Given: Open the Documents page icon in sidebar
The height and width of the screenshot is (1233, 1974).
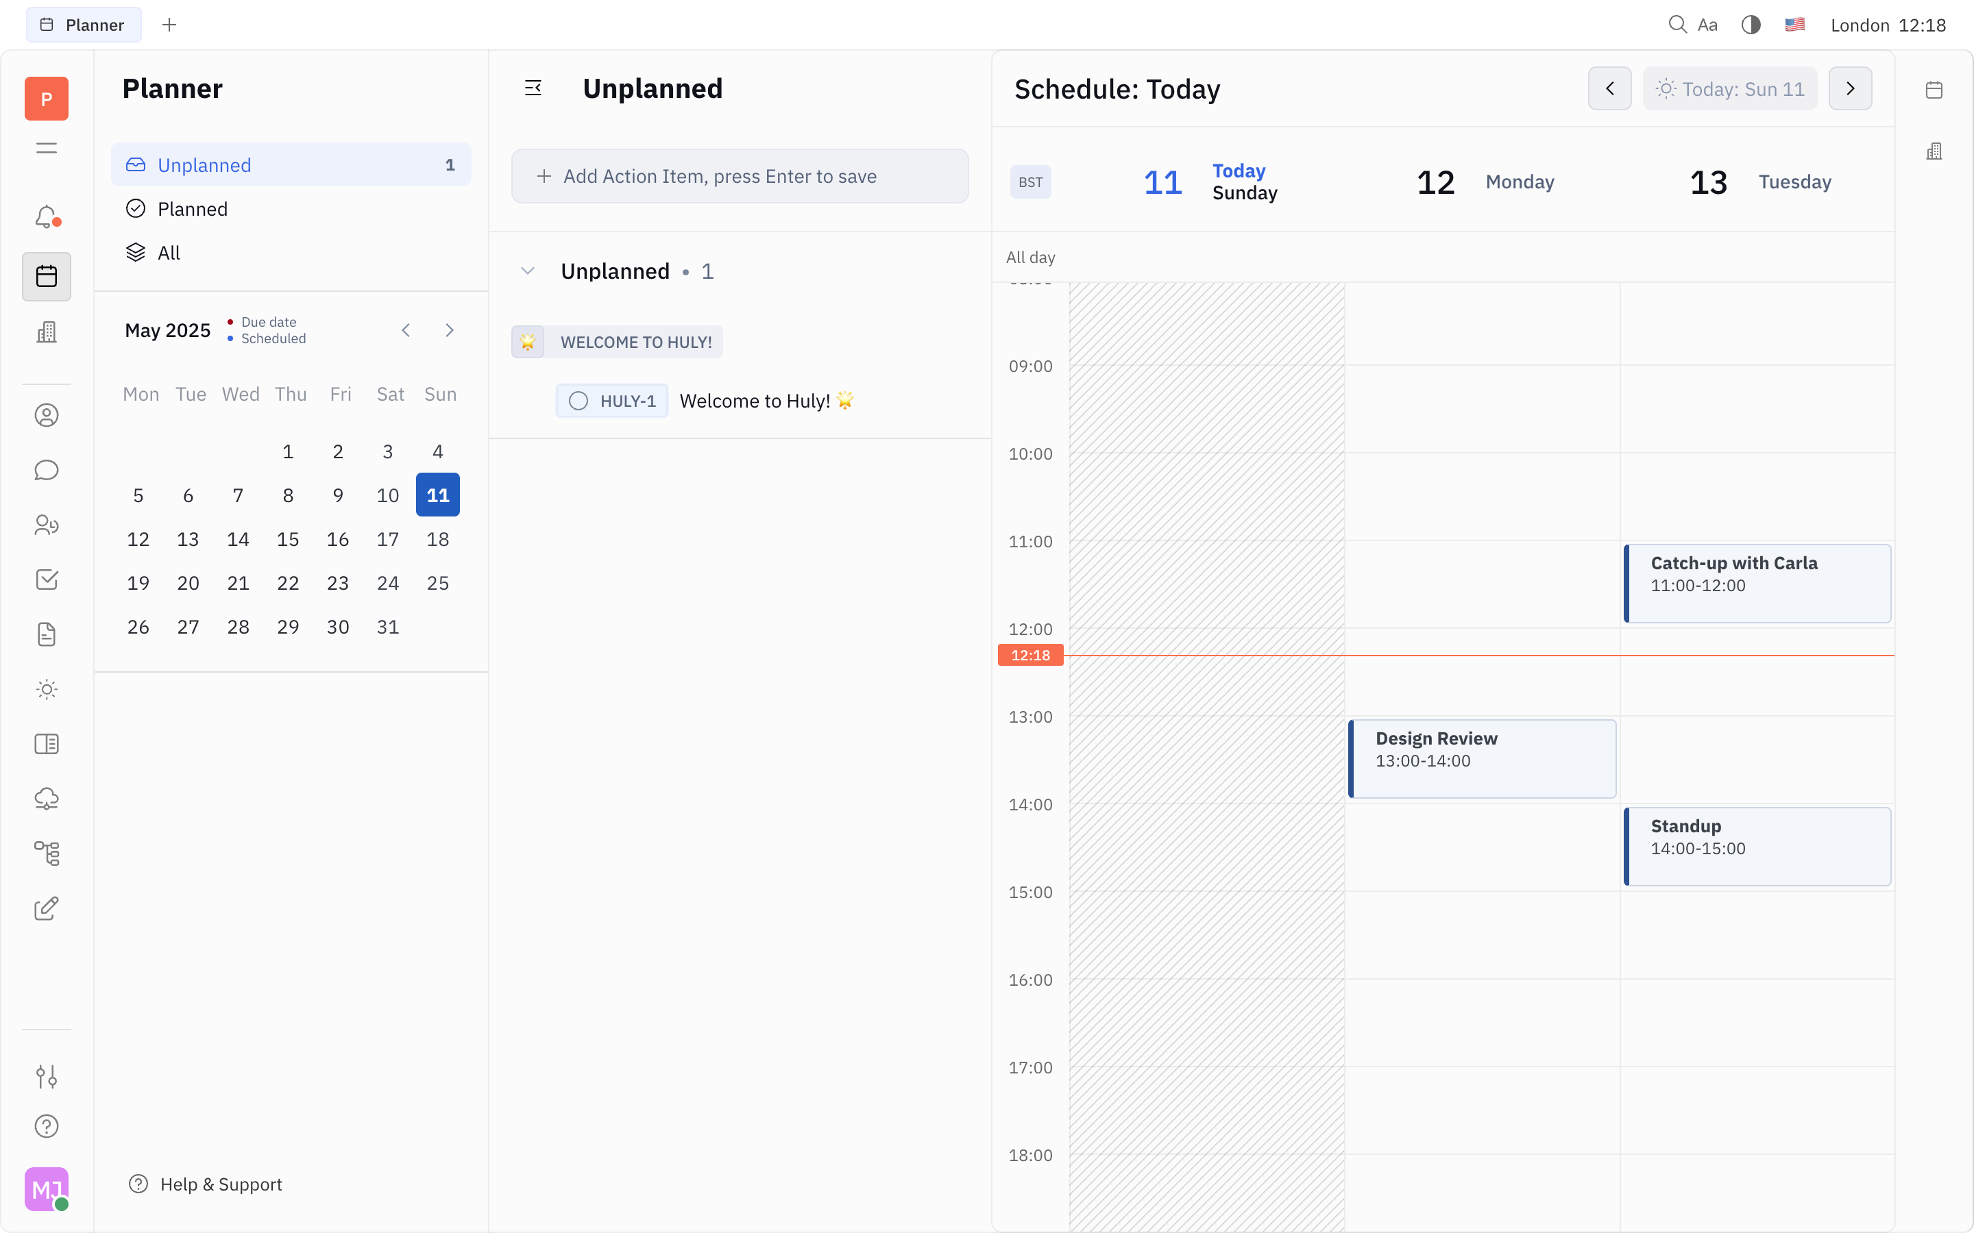Looking at the screenshot, I should (47, 634).
